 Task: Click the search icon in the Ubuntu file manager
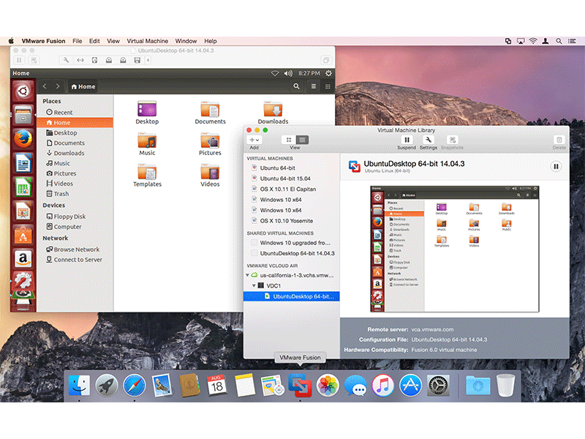[x=296, y=86]
